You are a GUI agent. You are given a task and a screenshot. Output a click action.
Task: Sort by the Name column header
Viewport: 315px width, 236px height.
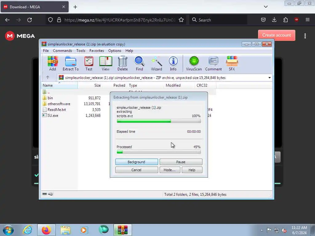(59, 85)
